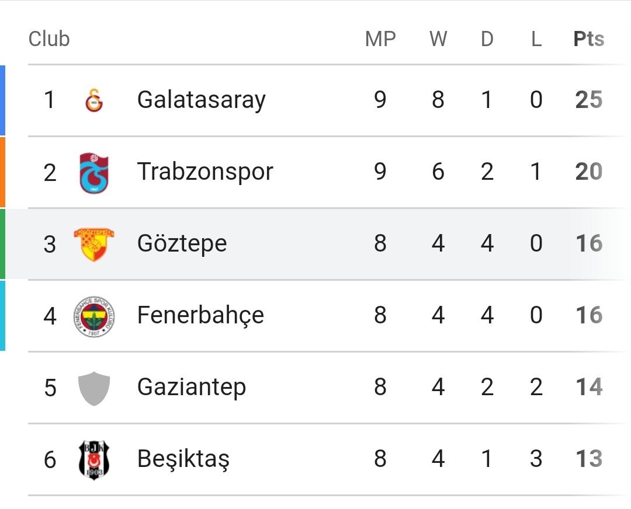Open the Gaziantep team name link
Viewport: 631px width, 509px height.
(x=191, y=388)
